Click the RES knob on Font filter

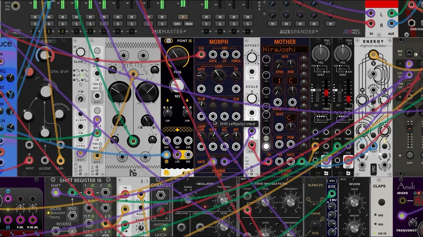coord(177,86)
